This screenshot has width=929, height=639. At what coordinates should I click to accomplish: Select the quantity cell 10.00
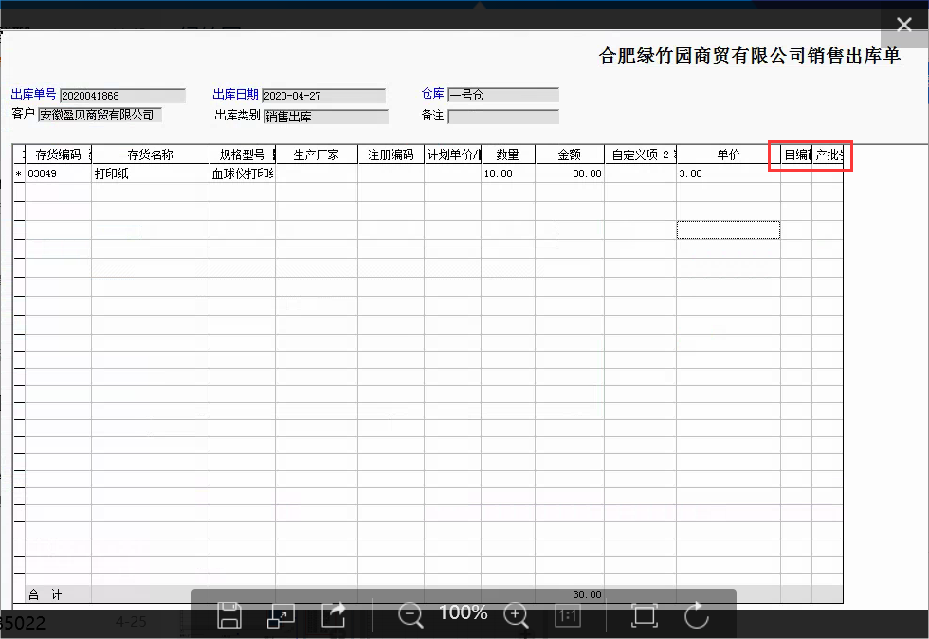tap(508, 173)
